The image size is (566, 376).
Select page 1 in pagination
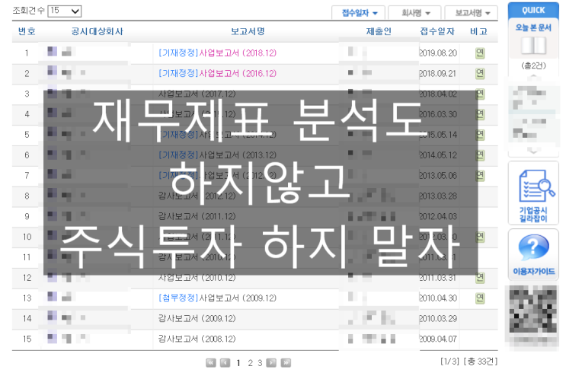point(238,363)
